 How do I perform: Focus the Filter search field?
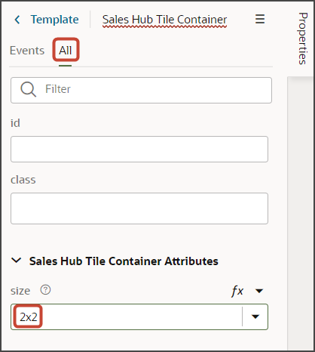tap(141, 90)
